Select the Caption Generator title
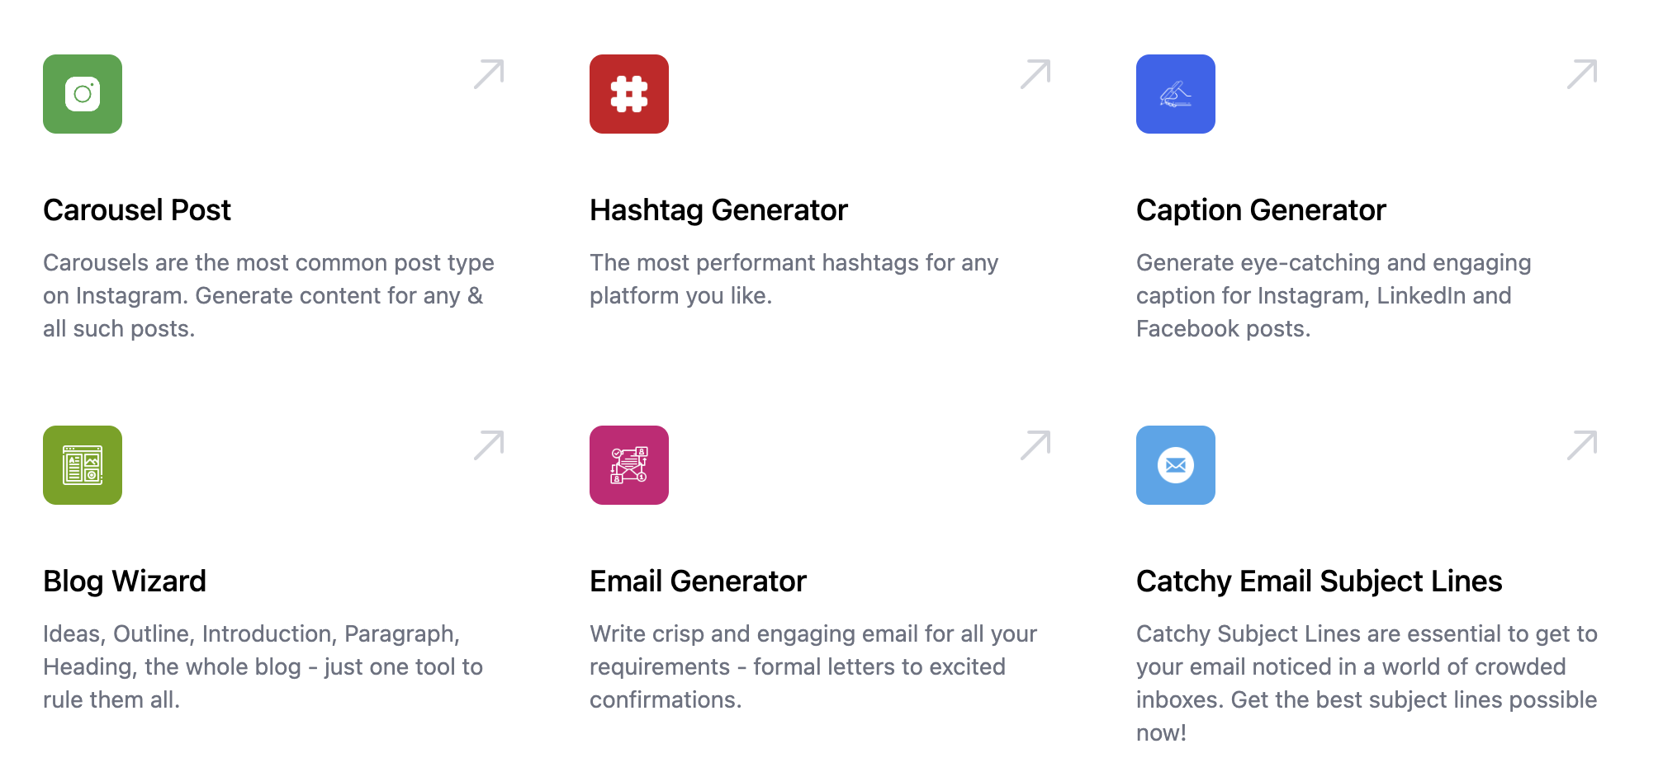Screen dimensions: 1663x772 1261,210
